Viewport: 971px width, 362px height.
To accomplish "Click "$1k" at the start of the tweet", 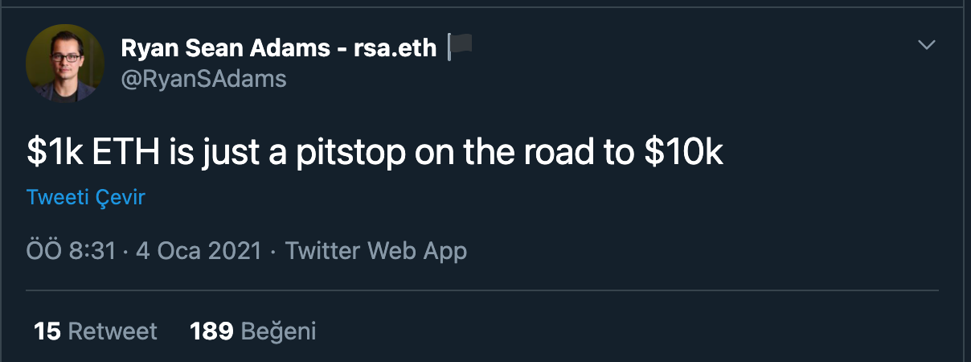I will click(x=48, y=153).
